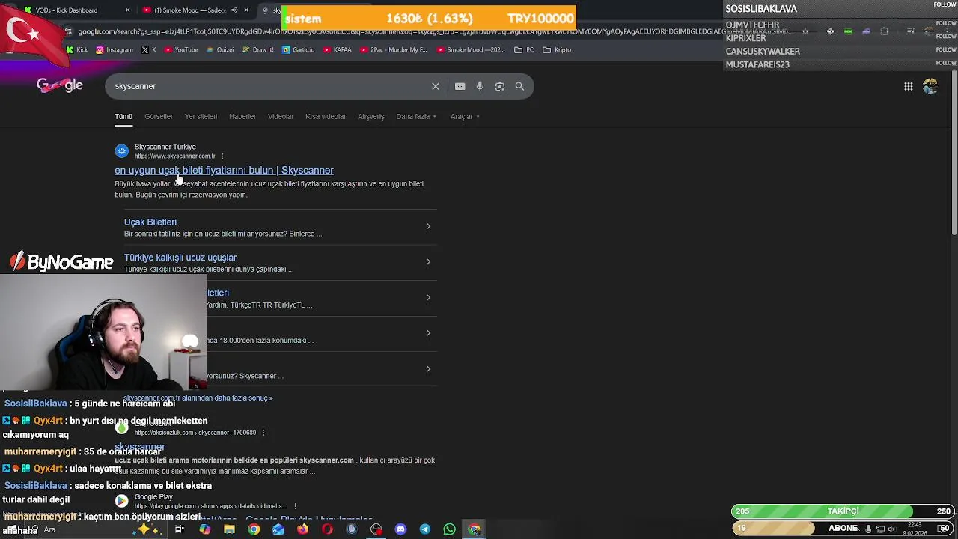958x539 pixels.
Task: Go to the Google logo homepage
Action: click(x=60, y=85)
